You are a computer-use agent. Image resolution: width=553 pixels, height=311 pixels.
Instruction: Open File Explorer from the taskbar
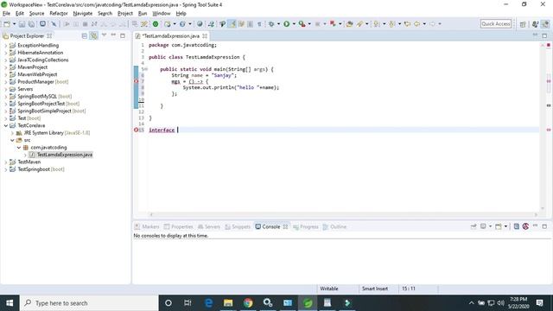pos(228,303)
